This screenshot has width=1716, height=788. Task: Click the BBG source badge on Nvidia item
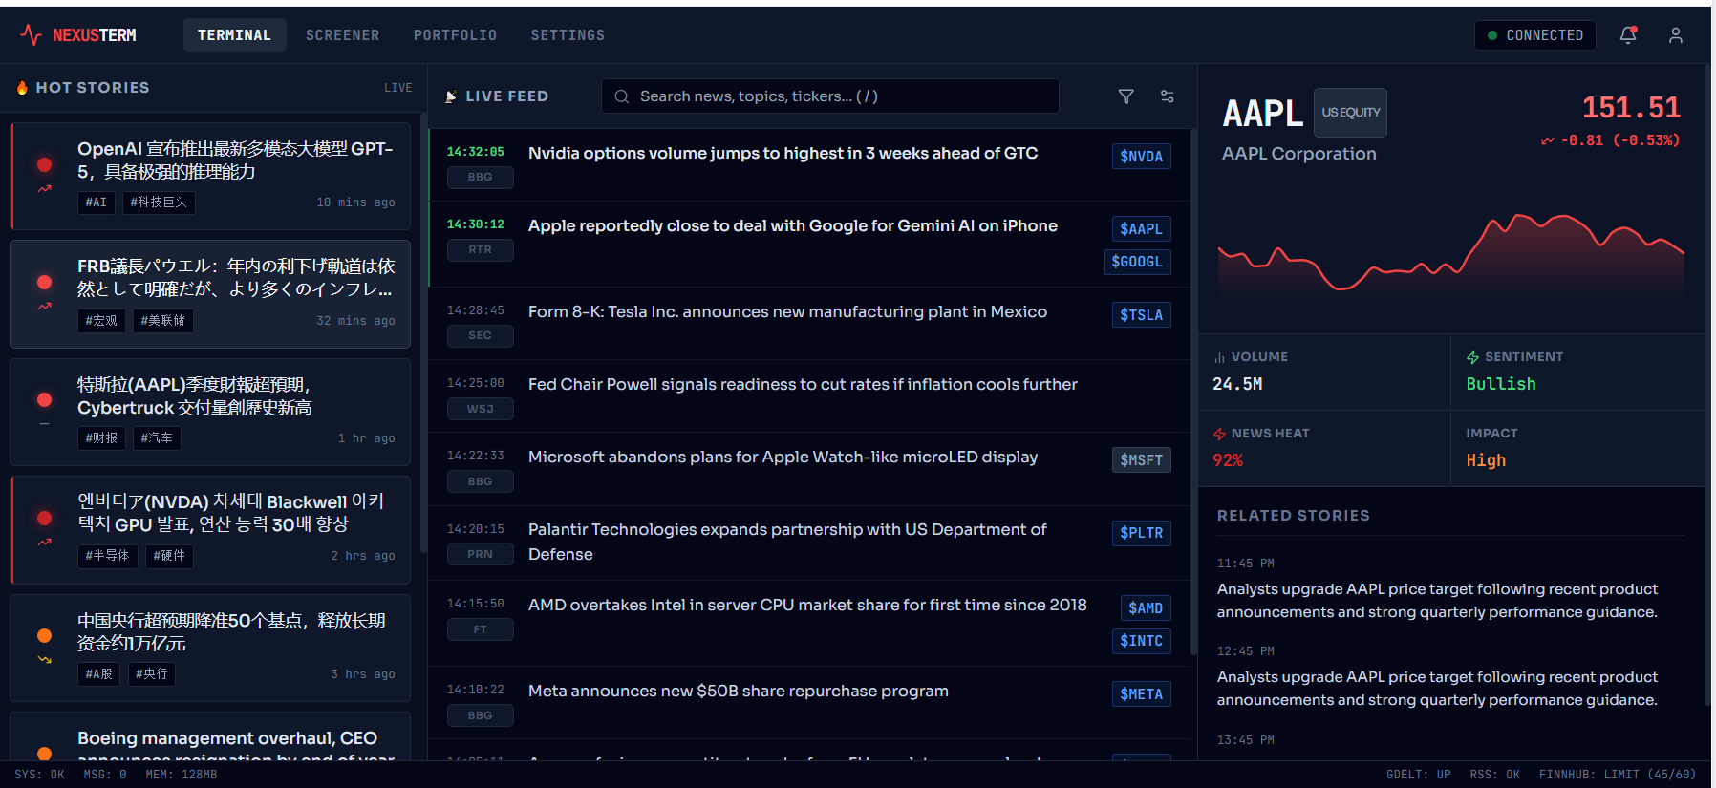(481, 178)
